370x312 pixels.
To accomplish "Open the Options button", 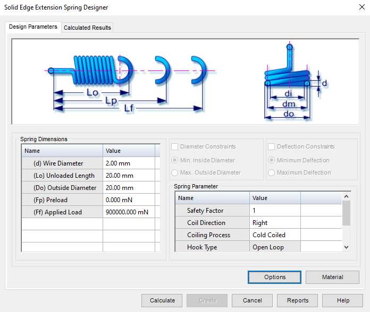I will [x=274, y=277].
